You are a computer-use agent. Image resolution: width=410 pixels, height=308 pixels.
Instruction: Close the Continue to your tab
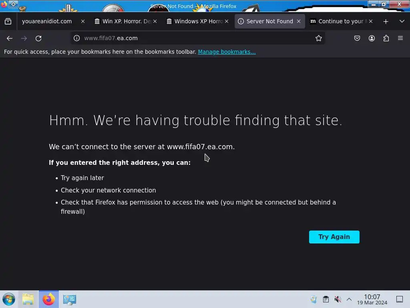point(371,22)
